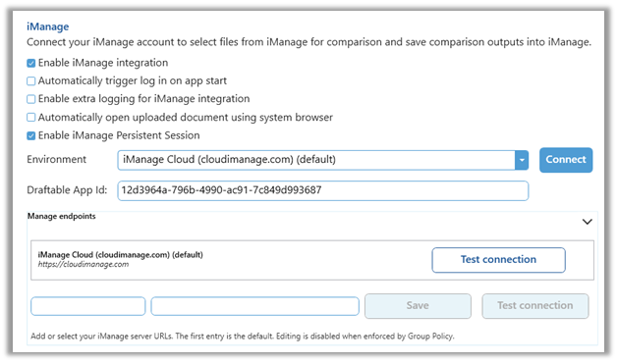Screen dimensions: 617x363
Task: Click the Draftable App Id label
Action: [67, 190]
